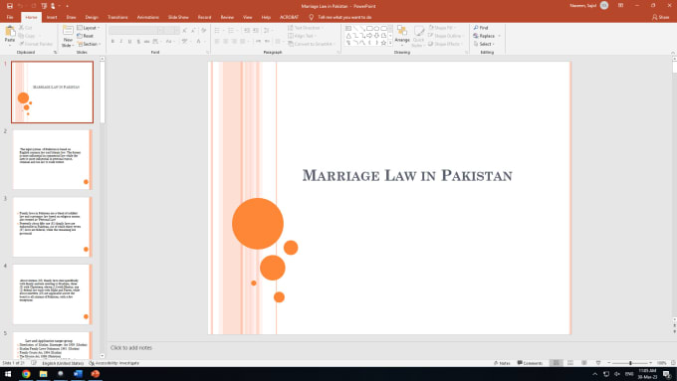Toggle Strikethrough formatting
677x381 pixels.
pyautogui.click(x=146, y=42)
